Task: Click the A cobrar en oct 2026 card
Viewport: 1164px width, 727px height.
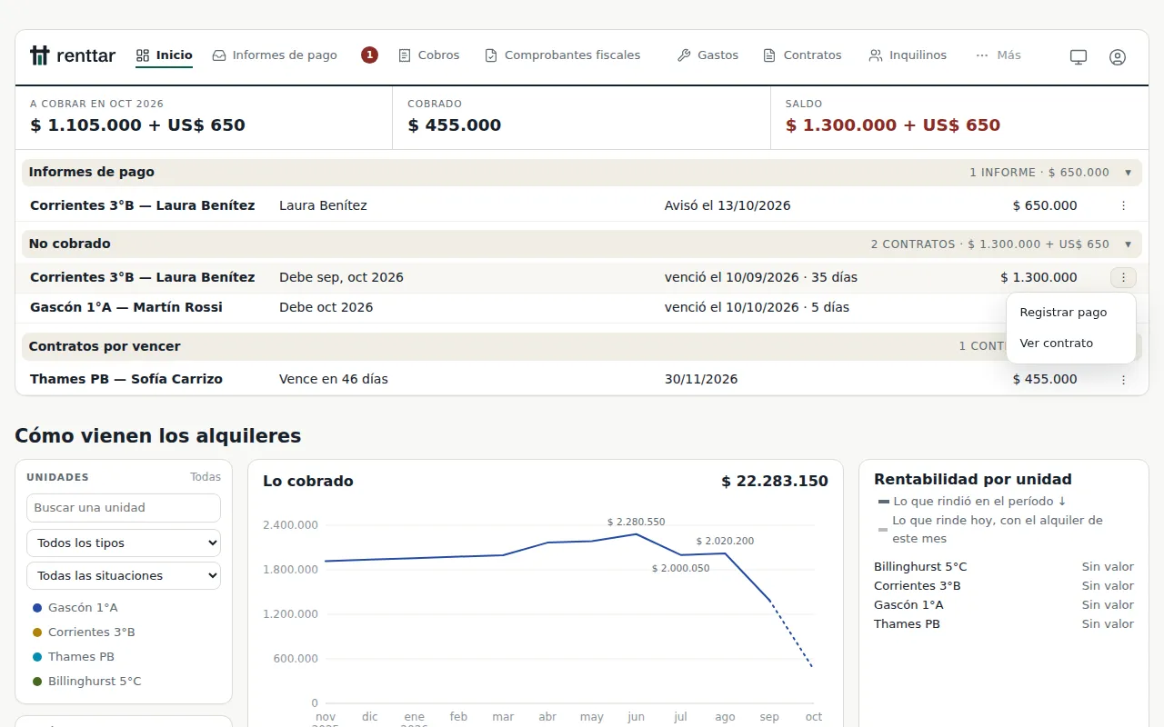Action: pos(204,117)
